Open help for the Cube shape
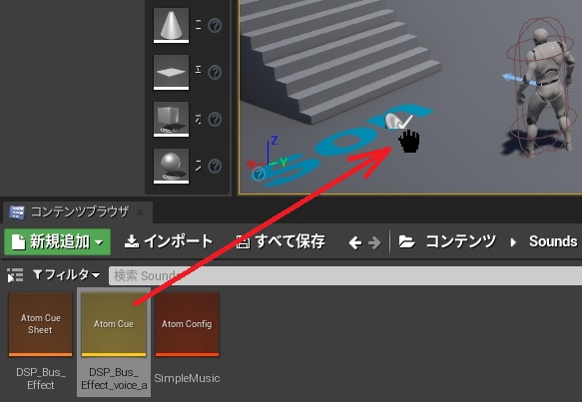This screenshot has height=402, width=582. tap(215, 119)
